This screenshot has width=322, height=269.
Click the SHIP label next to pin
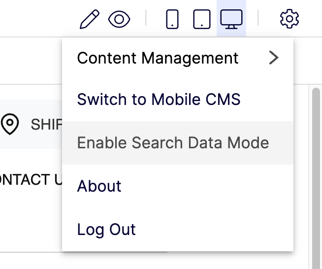click(x=46, y=124)
